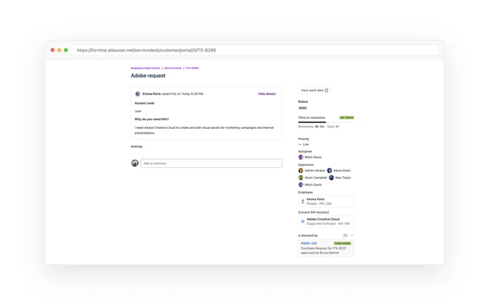Click the PURCHASED status badge
The width and height of the screenshot is (489, 306).
pyautogui.click(x=342, y=243)
